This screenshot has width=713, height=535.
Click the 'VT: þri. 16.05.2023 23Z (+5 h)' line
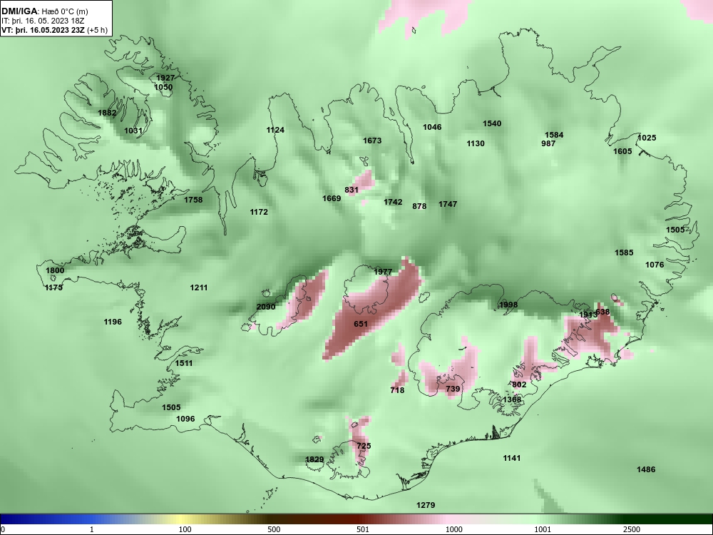pyautogui.click(x=55, y=31)
